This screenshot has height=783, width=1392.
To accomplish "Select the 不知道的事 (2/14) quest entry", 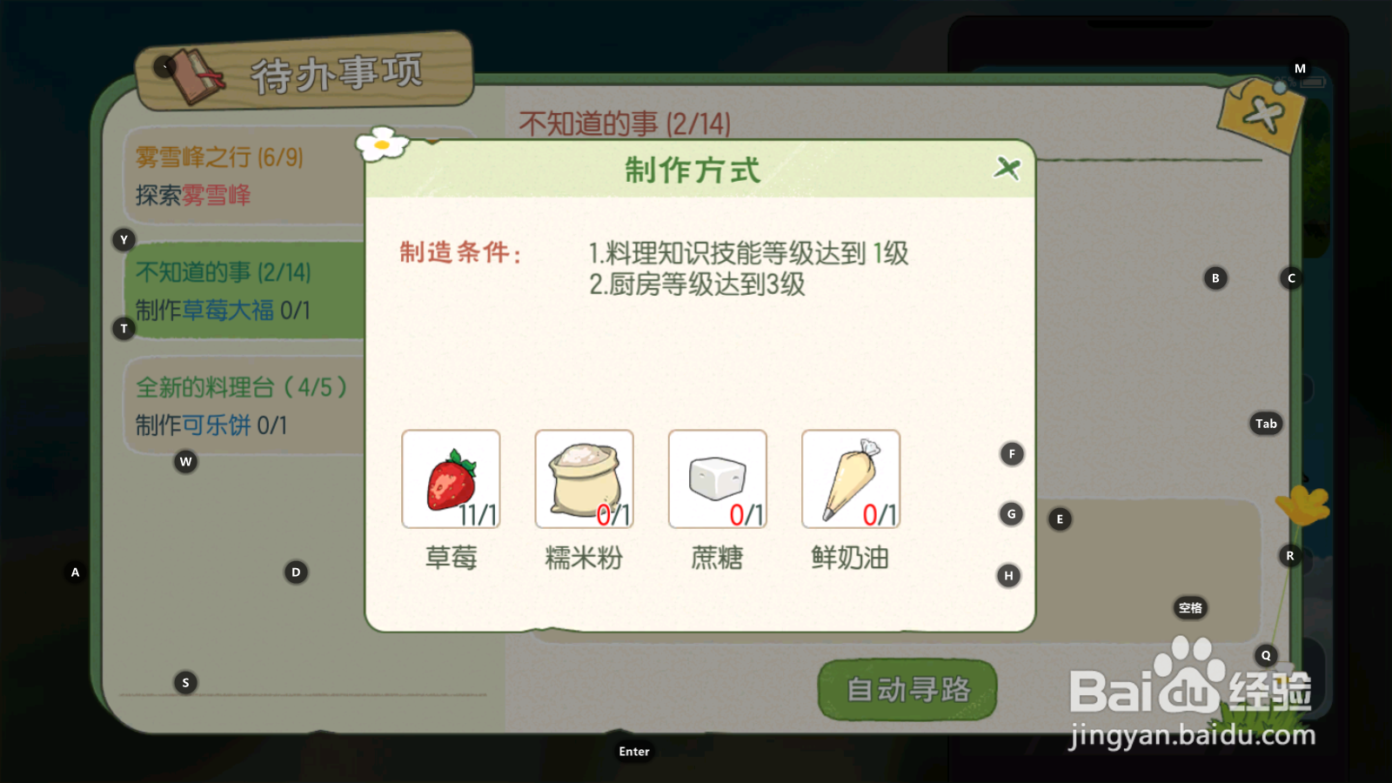I will pyautogui.click(x=245, y=291).
